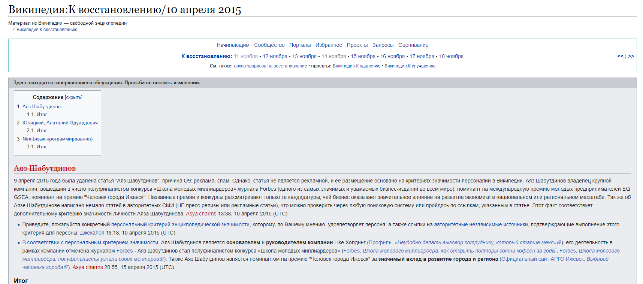This screenshot has height=284, width=643.
Task: Open Википедия:К улучшению project link
Action: pyautogui.click(x=410, y=66)
